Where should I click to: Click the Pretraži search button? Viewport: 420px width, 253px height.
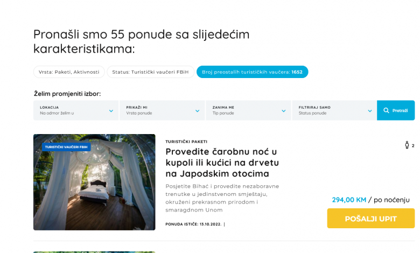(x=396, y=110)
